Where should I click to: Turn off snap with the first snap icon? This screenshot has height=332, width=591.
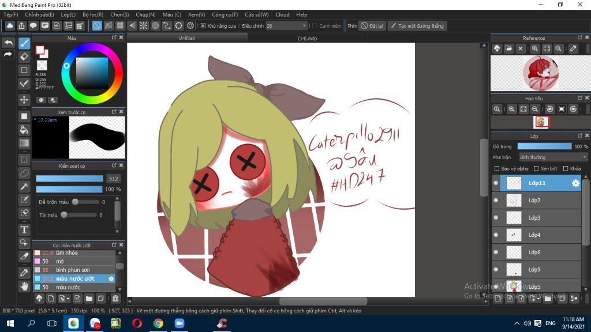point(97,25)
